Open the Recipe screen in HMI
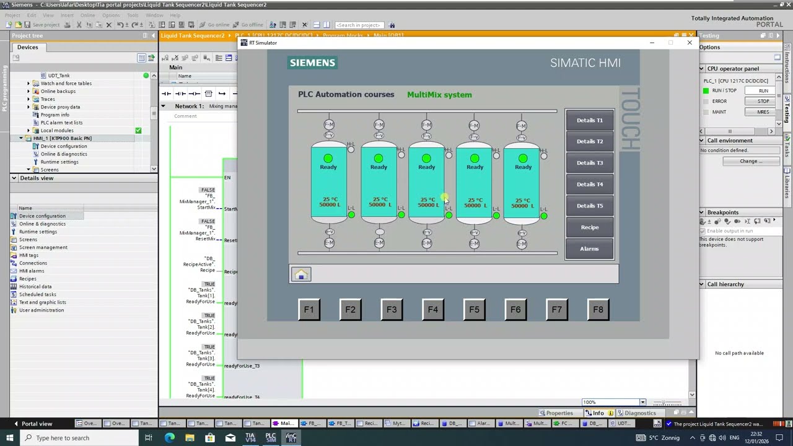 coord(589,227)
